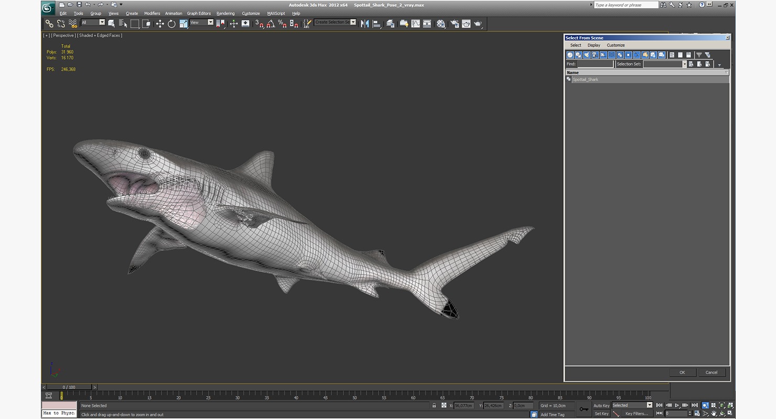
Task: Click the Bind to Space Warp icon
Action: 72,24
